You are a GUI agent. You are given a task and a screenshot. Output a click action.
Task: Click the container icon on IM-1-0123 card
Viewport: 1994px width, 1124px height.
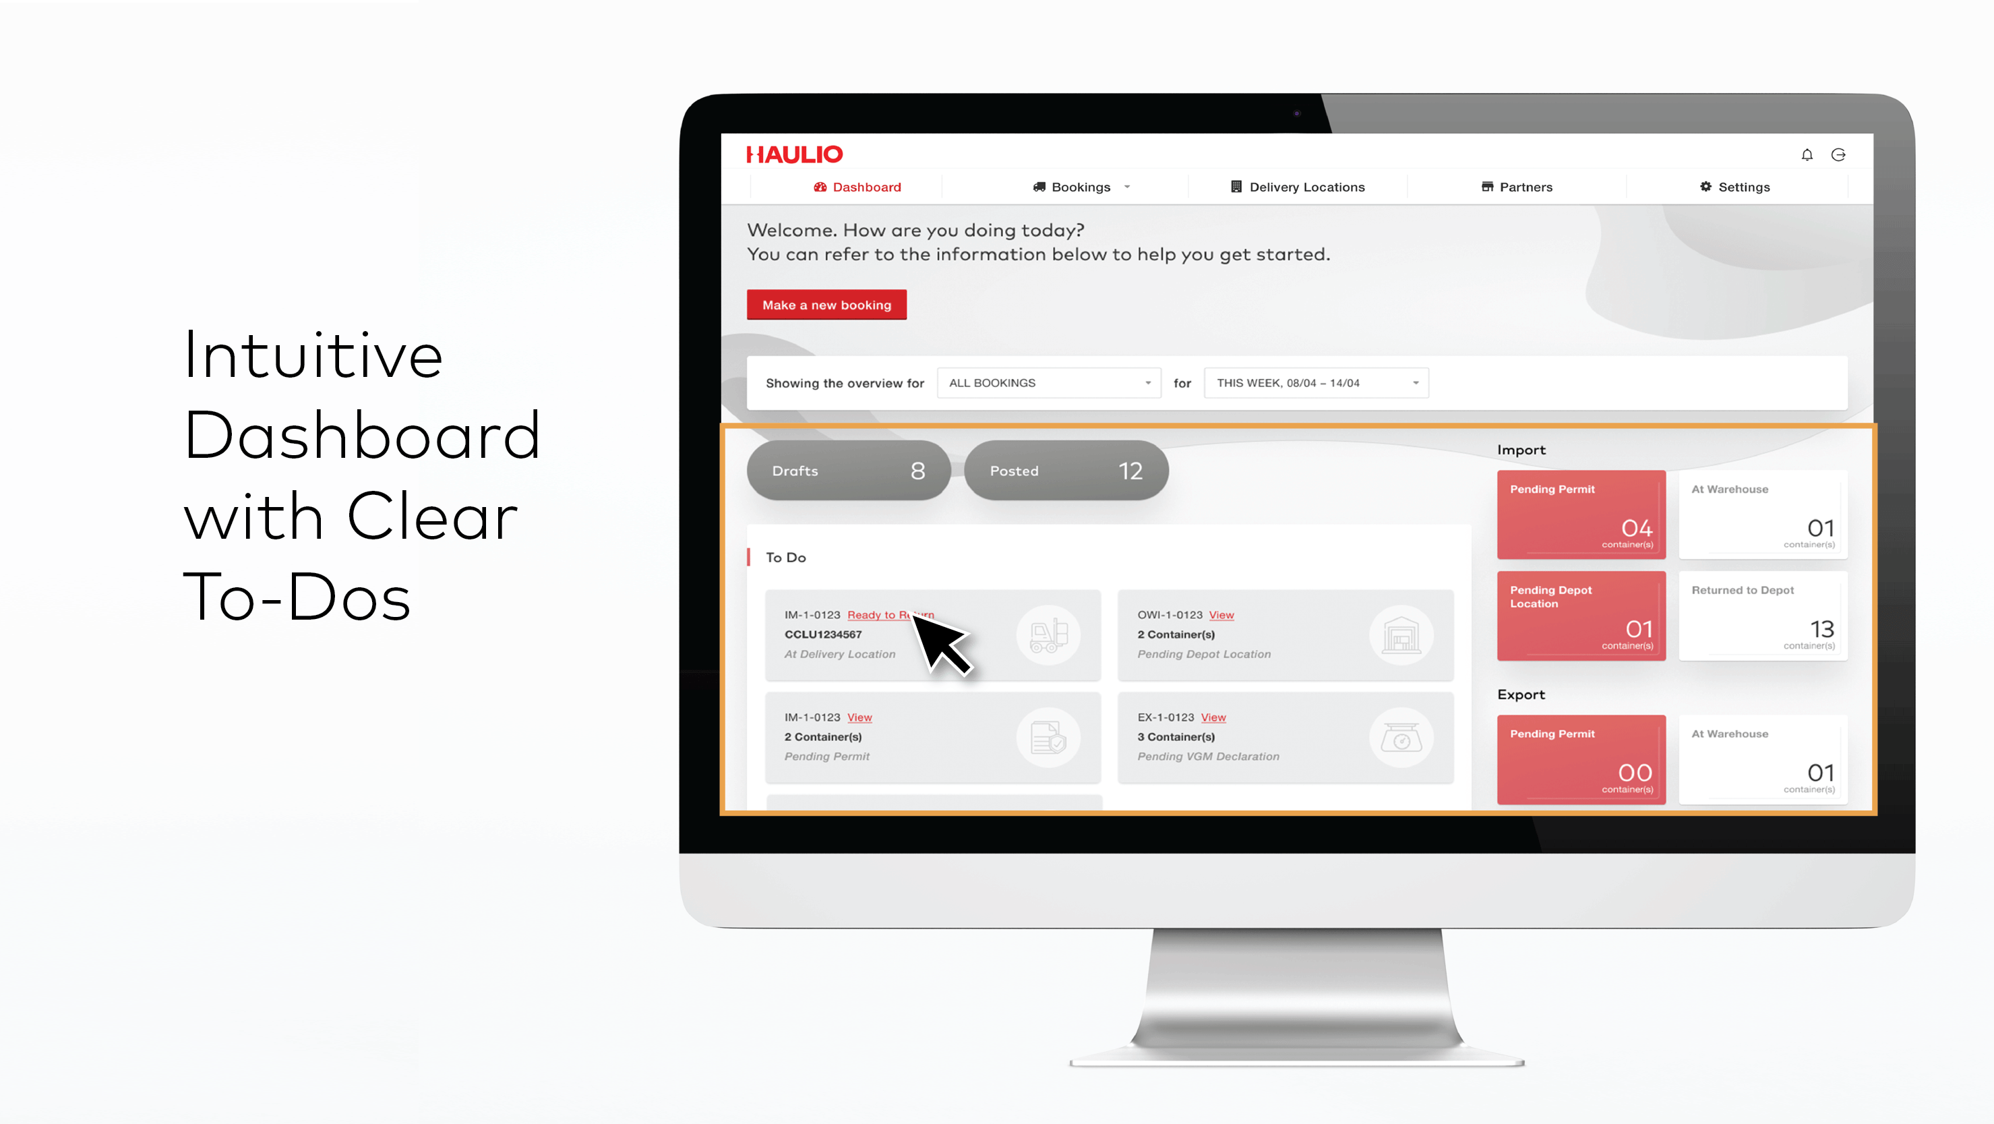point(1050,634)
